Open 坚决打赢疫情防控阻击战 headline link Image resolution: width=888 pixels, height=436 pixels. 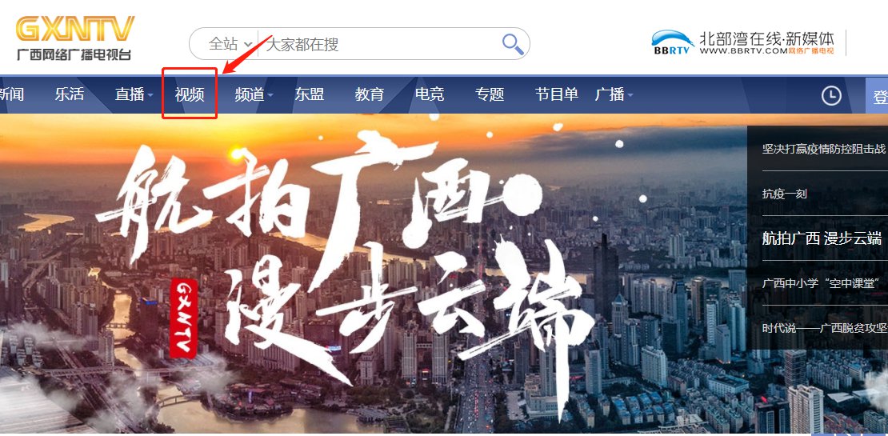pyautogui.click(x=823, y=149)
